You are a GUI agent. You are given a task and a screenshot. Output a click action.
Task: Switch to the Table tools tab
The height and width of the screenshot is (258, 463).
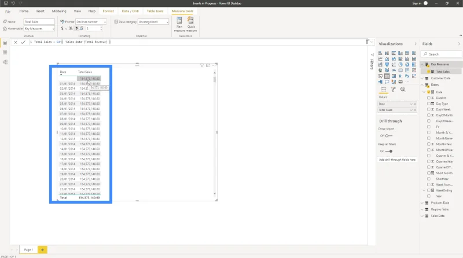pos(155,11)
